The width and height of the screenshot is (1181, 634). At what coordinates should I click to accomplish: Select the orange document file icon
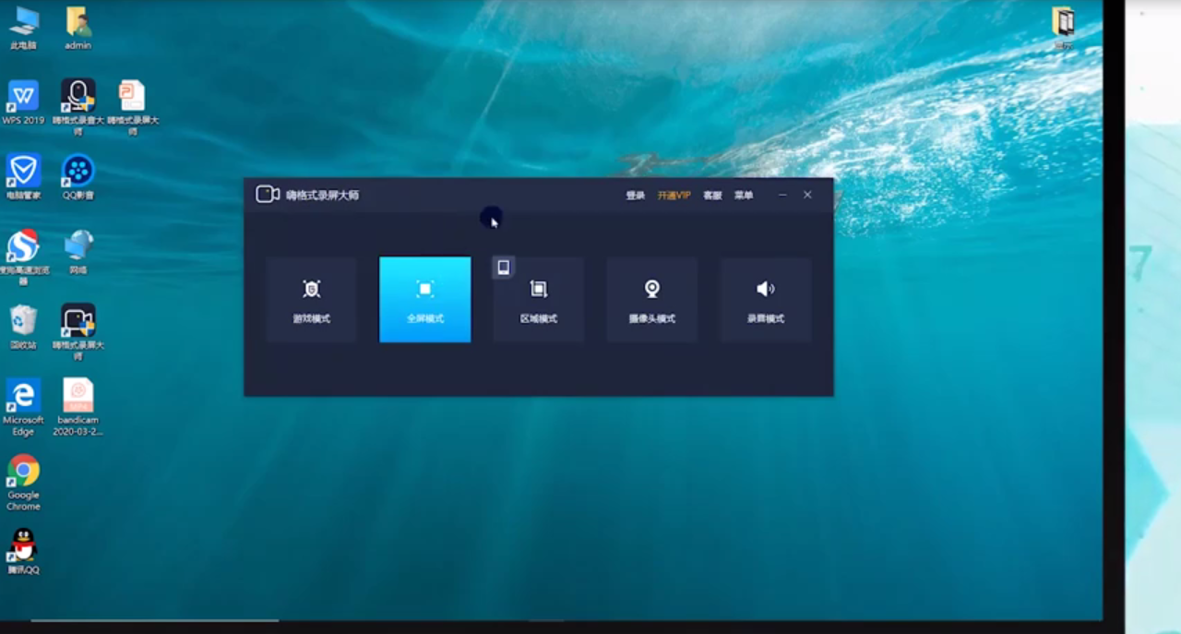[x=133, y=106]
